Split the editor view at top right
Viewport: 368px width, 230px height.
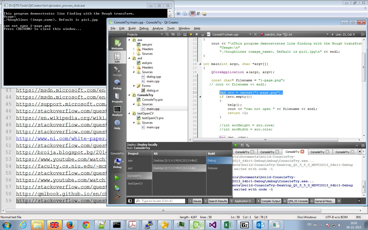click(x=363, y=34)
